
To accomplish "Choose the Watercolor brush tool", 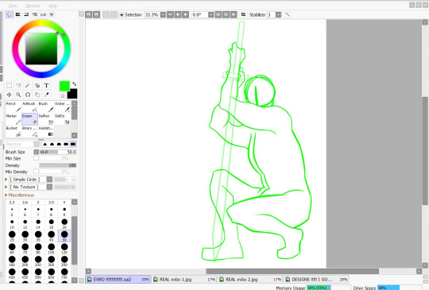I will [63, 106].
